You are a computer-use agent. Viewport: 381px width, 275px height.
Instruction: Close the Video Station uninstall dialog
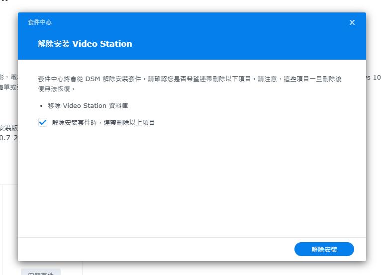pyautogui.click(x=352, y=22)
